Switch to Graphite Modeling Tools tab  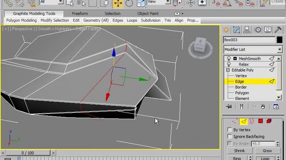point(34,14)
